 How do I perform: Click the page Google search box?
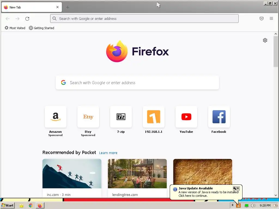pyautogui.click(x=137, y=83)
